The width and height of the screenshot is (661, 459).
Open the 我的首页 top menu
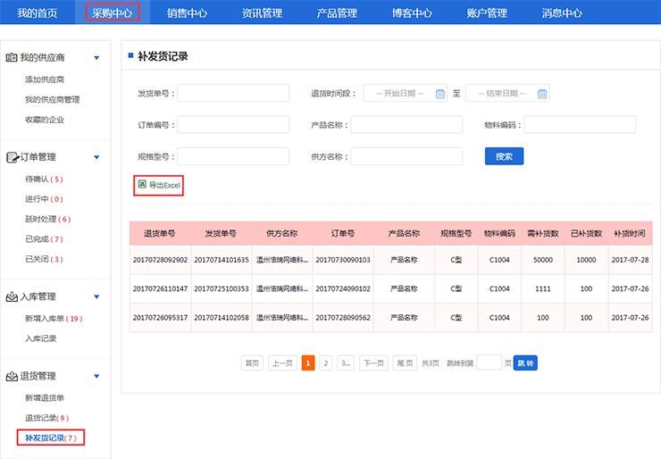[x=38, y=13]
